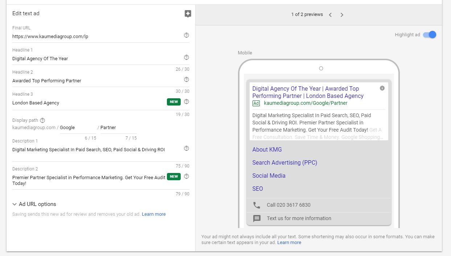This screenshot has width=451, height=256.
Task: Click the 75 / 90 character counter
Action: (x=183, y=166)
